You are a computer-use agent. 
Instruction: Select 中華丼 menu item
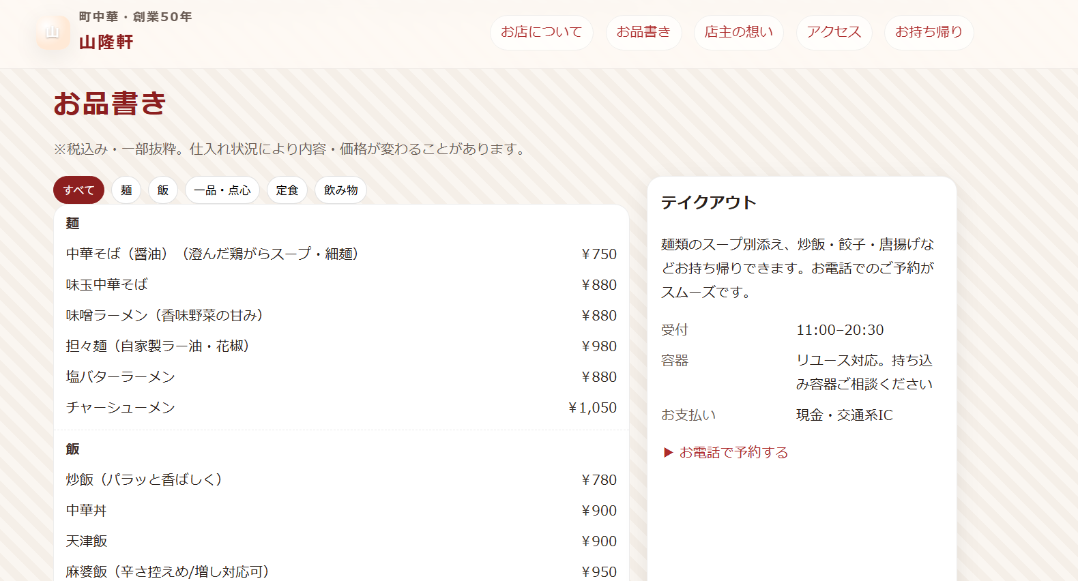[341, 510]
